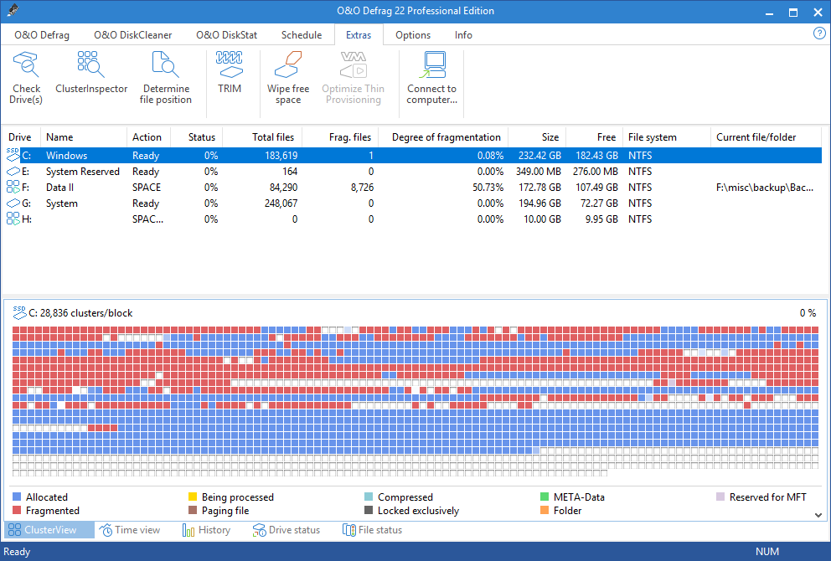This screenshot has height=561, width=831.
Task: Click the Fragmented legend color swatch
Action: [17, 510]
